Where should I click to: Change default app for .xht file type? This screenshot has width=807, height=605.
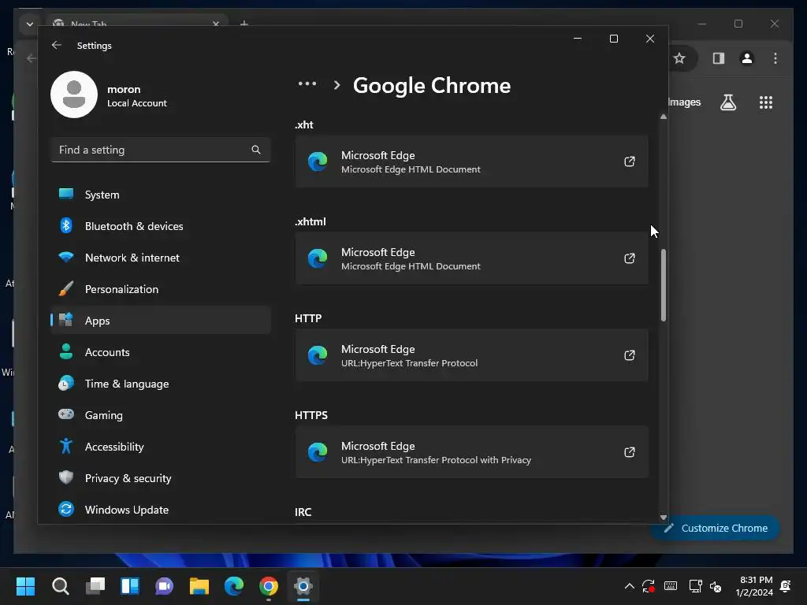coord(471,161)
